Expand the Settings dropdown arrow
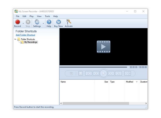The image size is (161, 118). click(43, 23)
